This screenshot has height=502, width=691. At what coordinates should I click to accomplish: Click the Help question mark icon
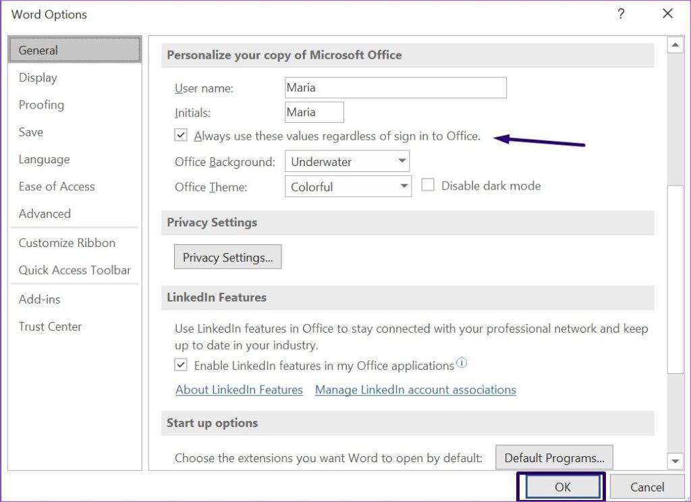click(x=620, y=13)
